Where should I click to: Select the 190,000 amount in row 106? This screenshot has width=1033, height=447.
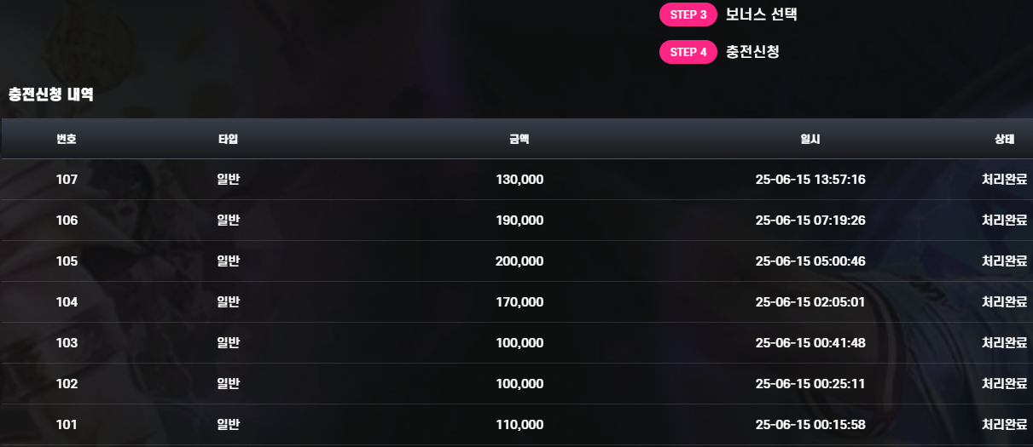[x=519, y=221]
